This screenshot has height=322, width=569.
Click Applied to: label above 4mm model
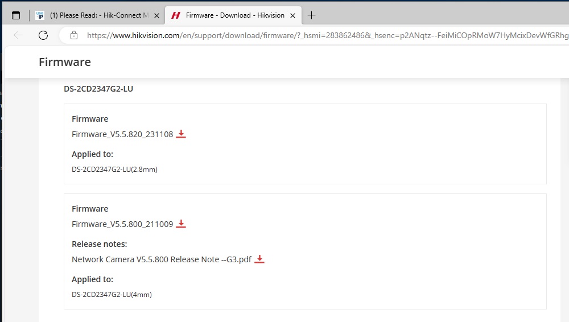[x=93, y=279]
